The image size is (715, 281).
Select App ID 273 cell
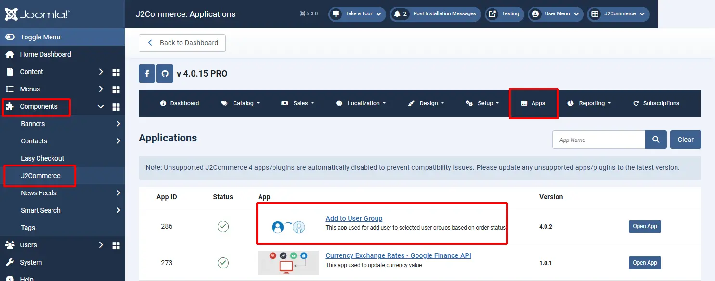[167, 263]
